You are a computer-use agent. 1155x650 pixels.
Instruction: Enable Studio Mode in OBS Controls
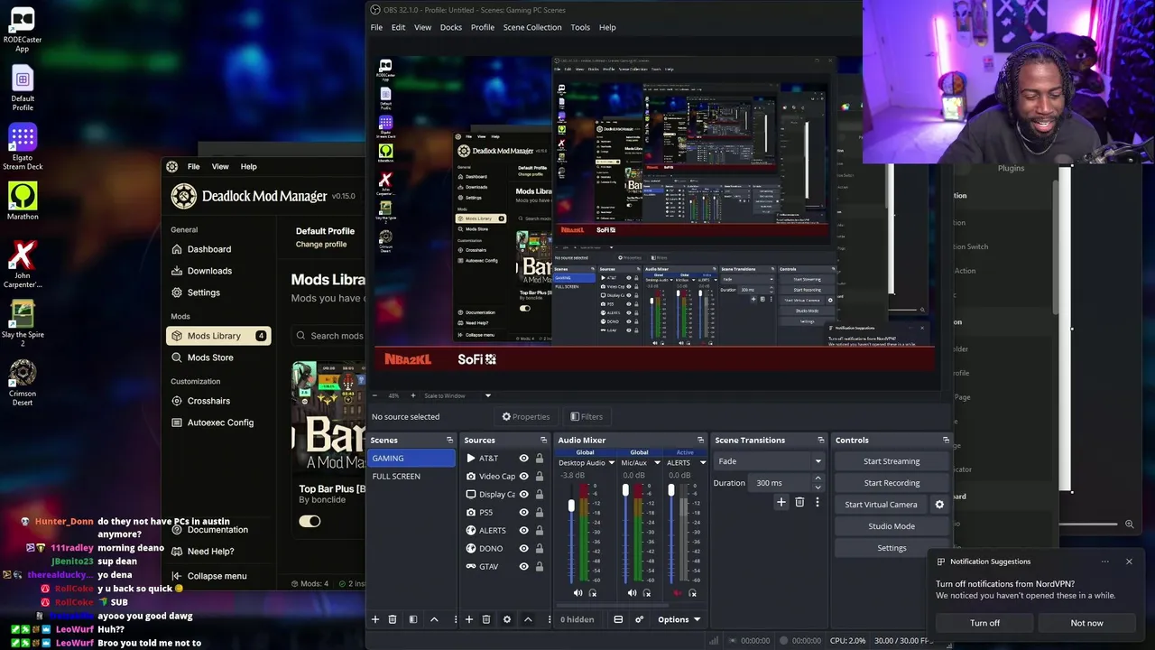point(892,526)
